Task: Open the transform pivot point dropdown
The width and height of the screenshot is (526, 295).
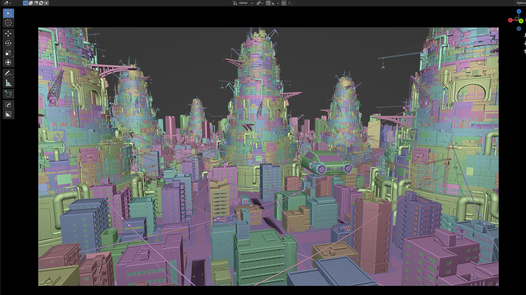Action: pos(260,3)
